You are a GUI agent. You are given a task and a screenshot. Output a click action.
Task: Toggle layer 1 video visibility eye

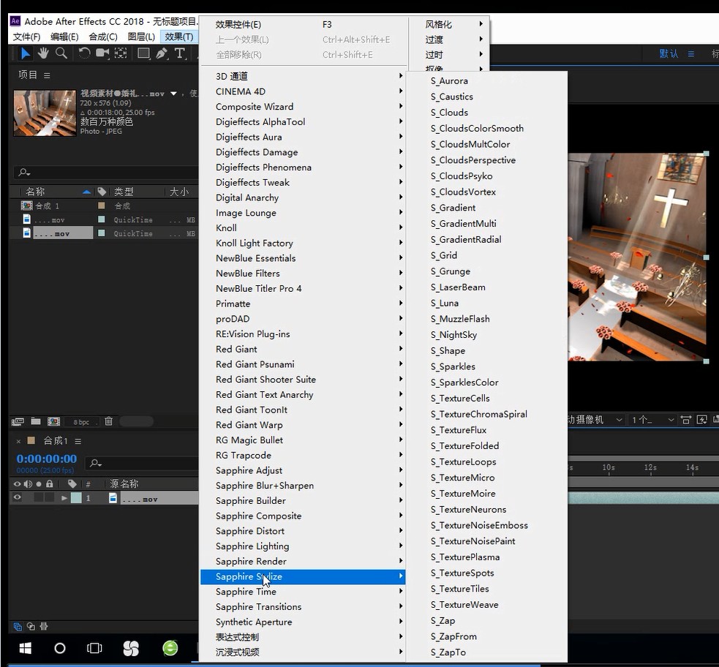click(x=17, y=497)
